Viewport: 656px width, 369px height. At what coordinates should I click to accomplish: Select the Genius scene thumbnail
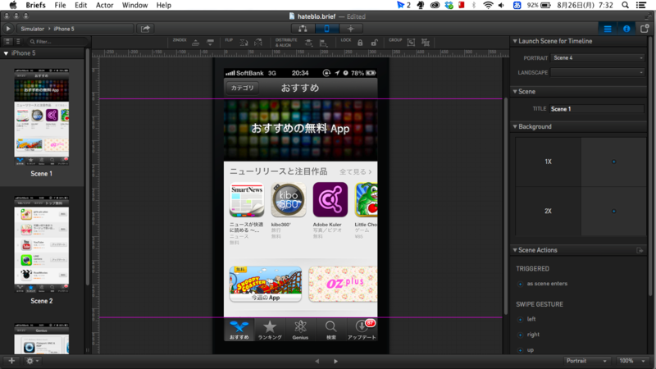pos(42,339)
